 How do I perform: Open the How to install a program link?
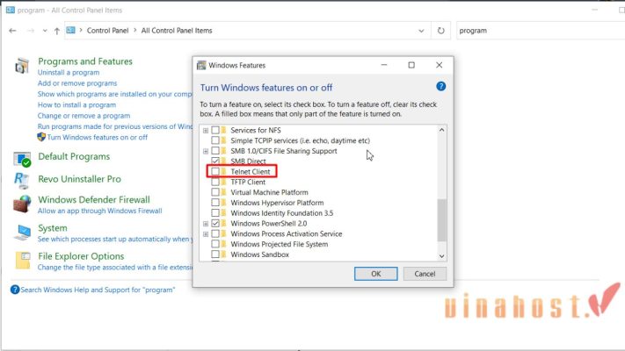click(77, 104)
